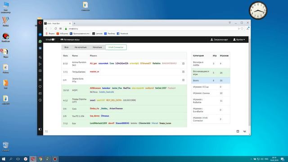Open the Rambler bookmark
Screen dimensions: 288x162
point(110,34)
